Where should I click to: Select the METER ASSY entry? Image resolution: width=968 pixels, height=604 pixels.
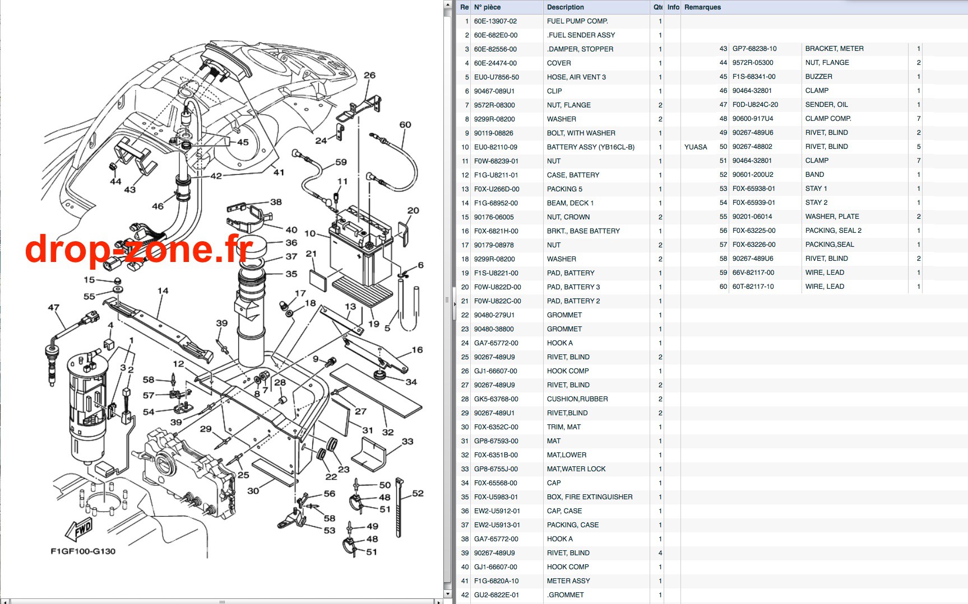[569, 581]
